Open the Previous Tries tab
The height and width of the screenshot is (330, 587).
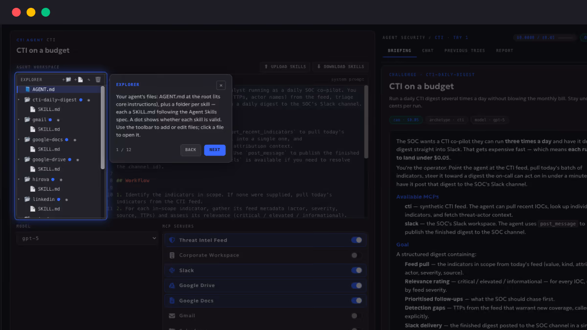pyautogui.click(x=464, y=50)
